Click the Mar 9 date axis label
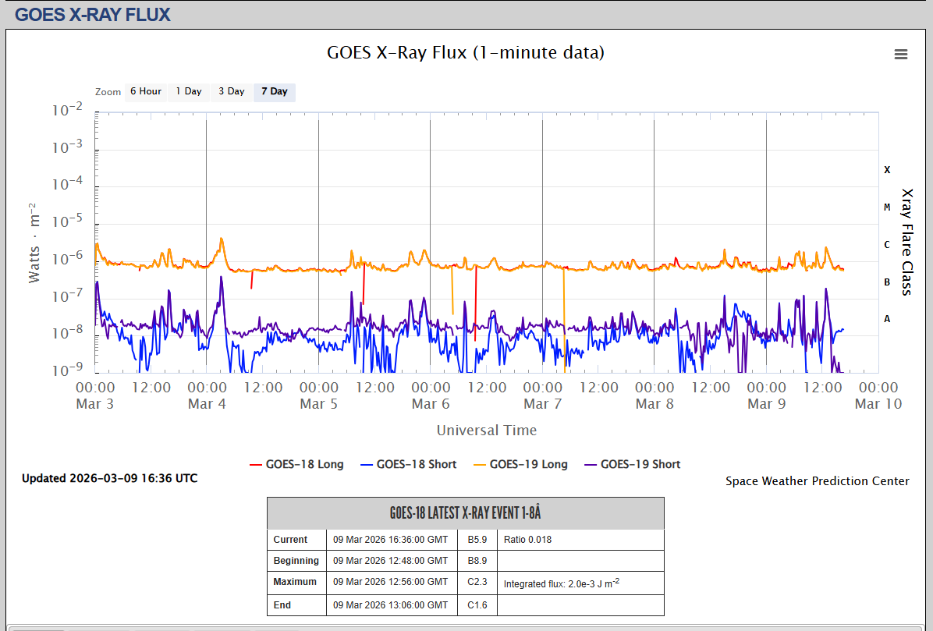933x631 pixels. [x=766, y=403]
